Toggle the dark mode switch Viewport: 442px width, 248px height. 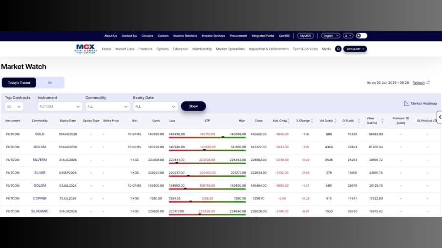coord(361,36)
